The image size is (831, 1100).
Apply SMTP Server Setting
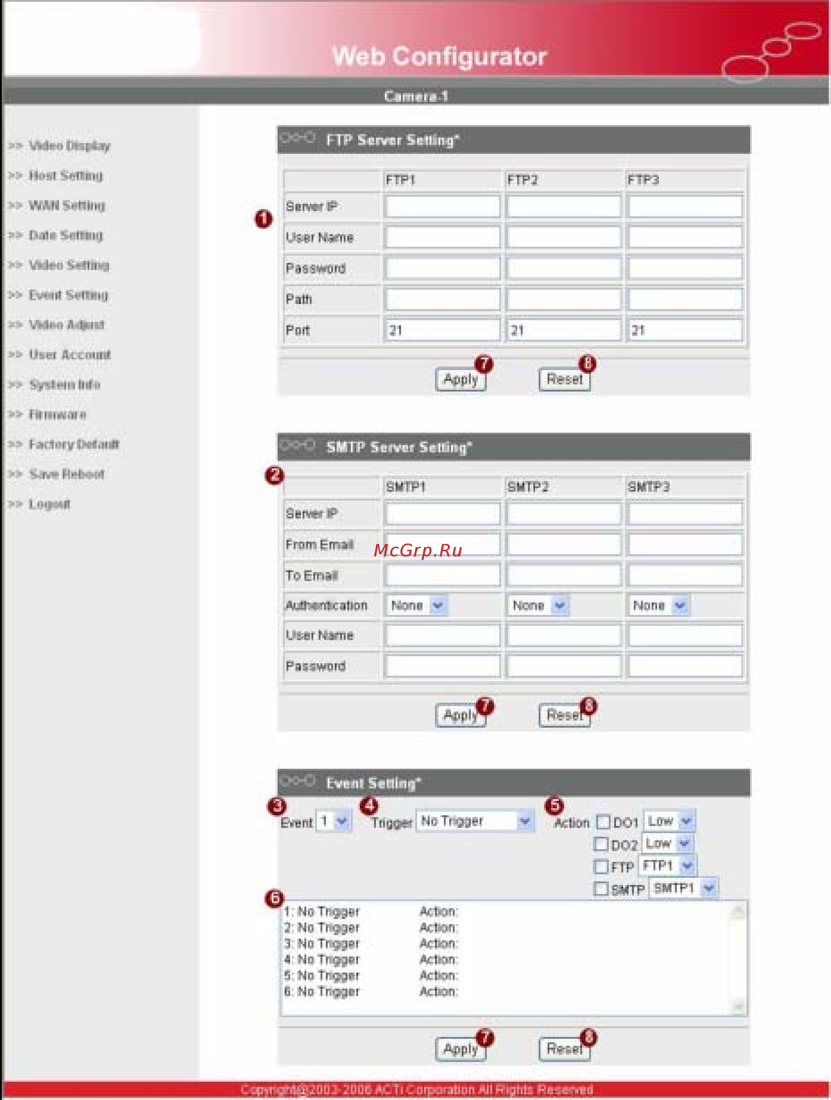coord(460,716)
